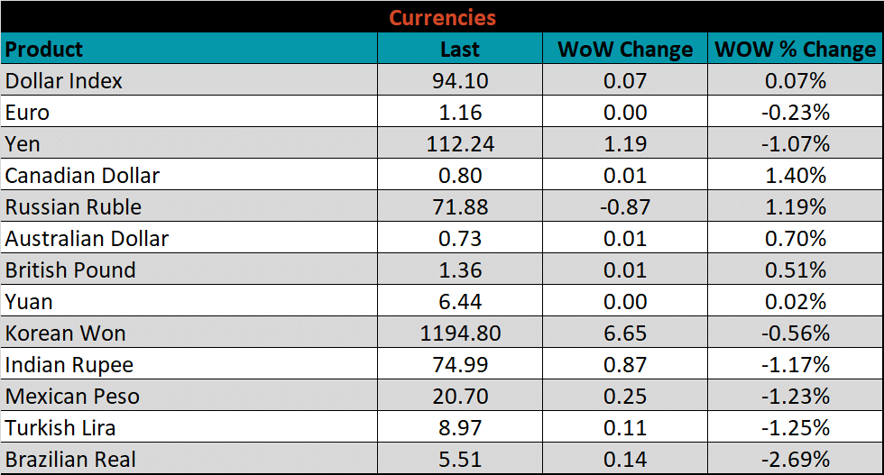Select the Korean Won WoW change 6.65

pos(625,333)
